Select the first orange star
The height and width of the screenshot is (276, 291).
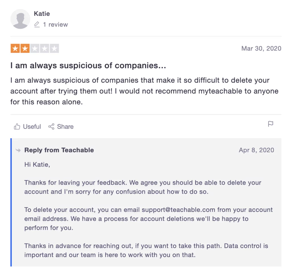click(15, 48)
